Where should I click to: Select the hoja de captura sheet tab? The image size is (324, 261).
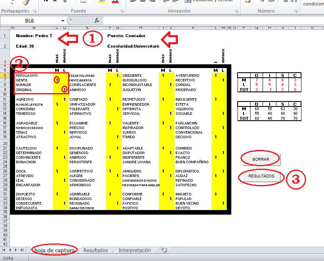(x=55, y=251)
